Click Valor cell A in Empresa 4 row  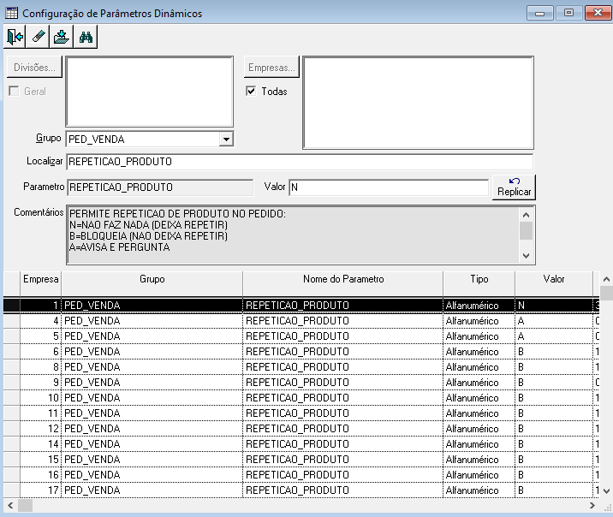click(x=554, y=321)
